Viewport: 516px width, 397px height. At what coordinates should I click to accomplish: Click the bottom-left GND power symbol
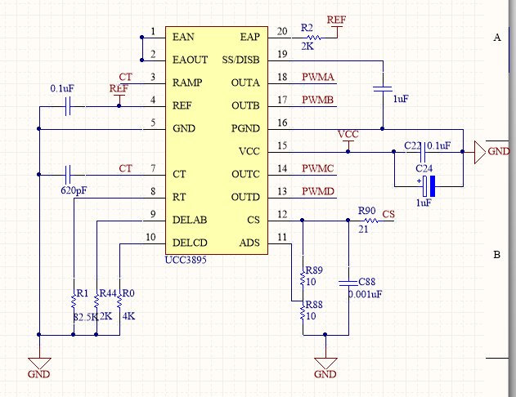click(x=39, y=364)
